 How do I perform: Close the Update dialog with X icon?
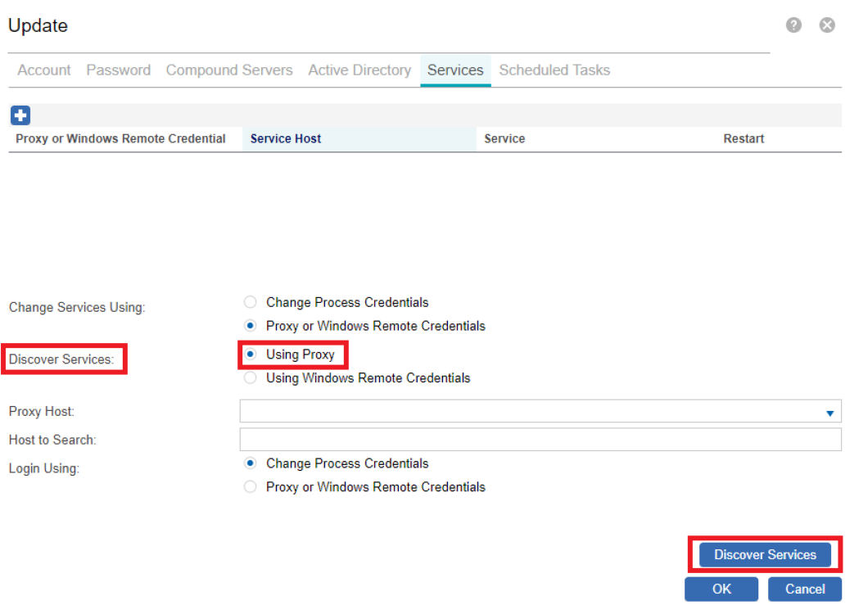click(x=827, y=25)
